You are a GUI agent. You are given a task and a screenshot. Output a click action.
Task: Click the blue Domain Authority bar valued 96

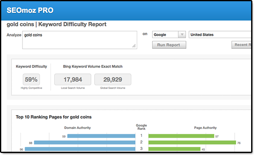pos(80,149)
